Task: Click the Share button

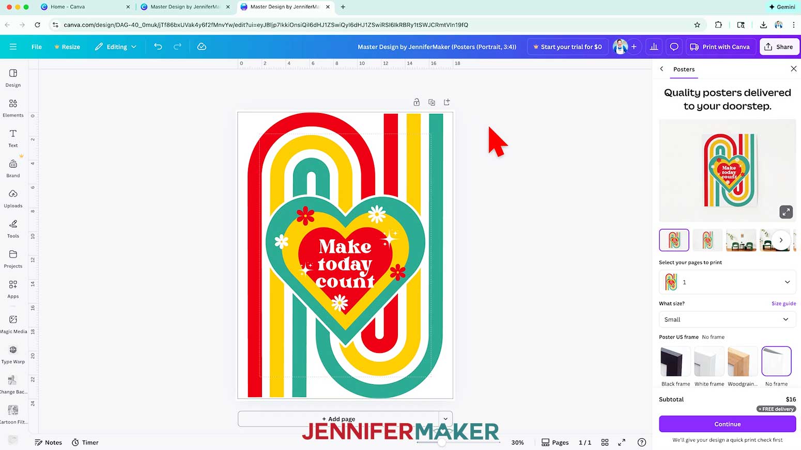Action: coord(779,46)
